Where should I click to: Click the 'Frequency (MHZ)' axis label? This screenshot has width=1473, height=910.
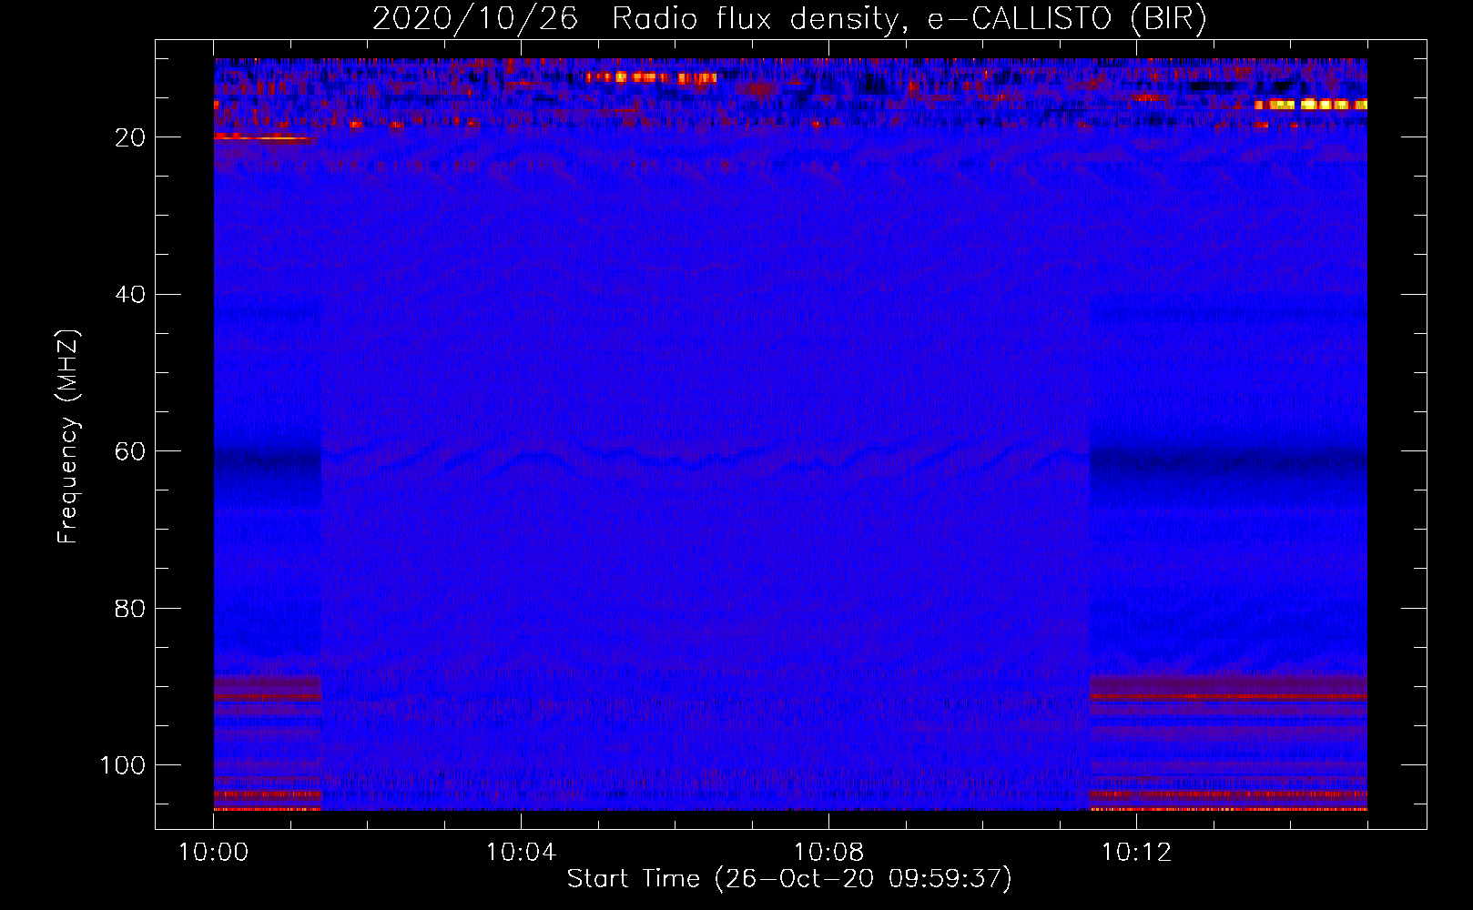tap(68, 436)
